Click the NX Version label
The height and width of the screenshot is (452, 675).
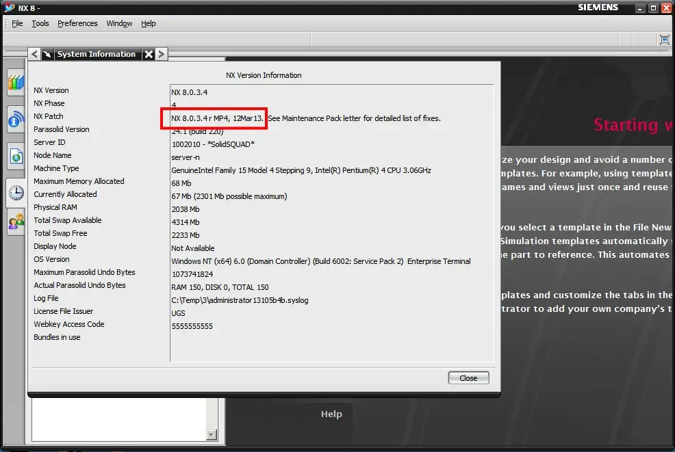click(x=51, y=90)
